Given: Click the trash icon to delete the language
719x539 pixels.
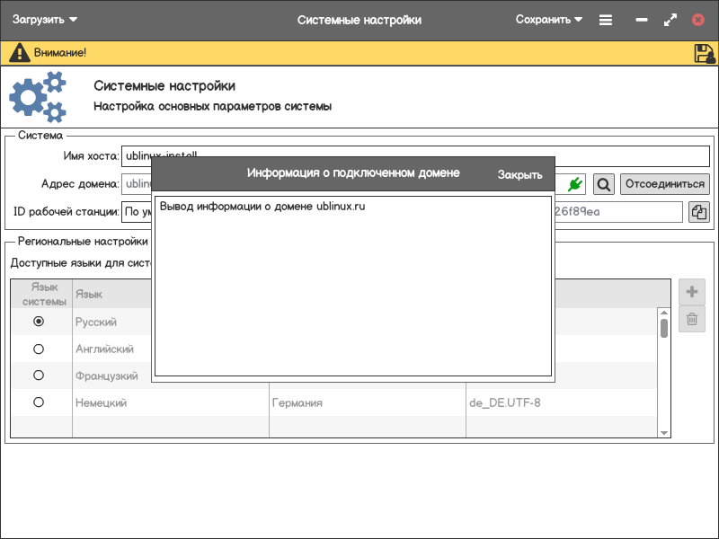Looking at the screenshot, I should 692,319.
